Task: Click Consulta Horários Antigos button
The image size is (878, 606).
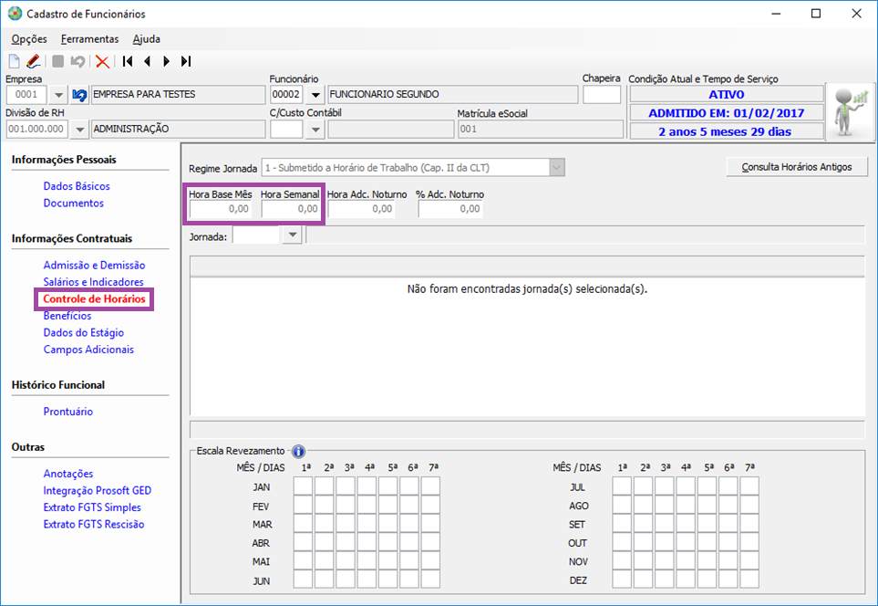Action: tap(797, 167)
